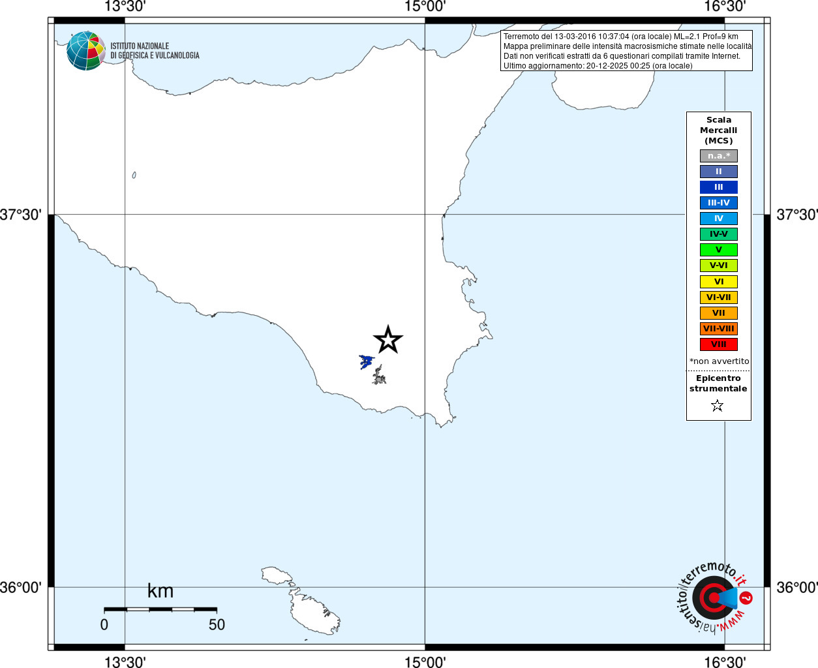The image size is (818, 668).
Task: Click the III-IV legend swatch
Action: coord(718,203)
